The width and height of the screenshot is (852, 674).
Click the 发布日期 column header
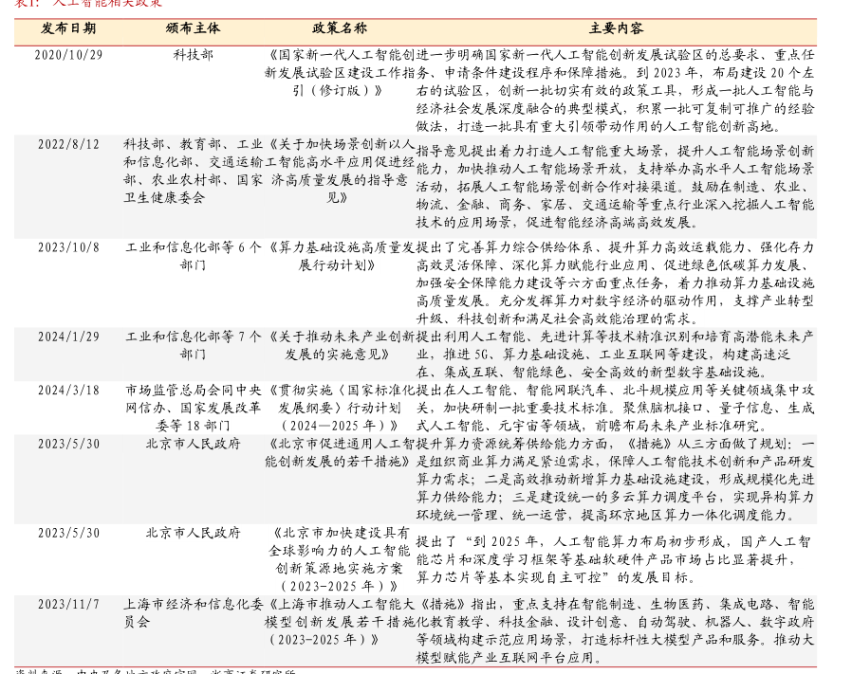68,29
